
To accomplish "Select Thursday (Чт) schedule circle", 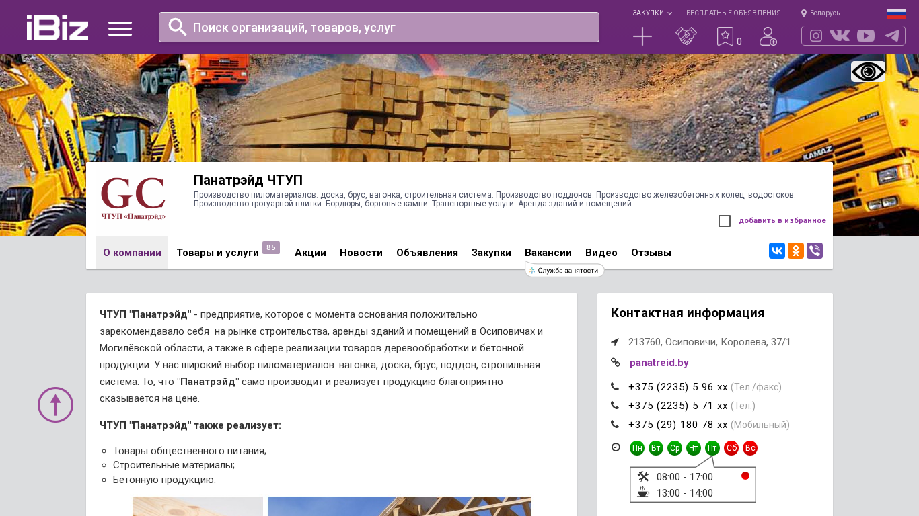I will point(694,448).
